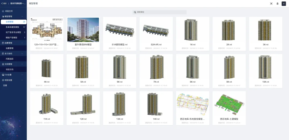Expand the 项目设置 section chevron
This screenshot has height=140, width=289.
pyautogui.click(x=22, y=80)
